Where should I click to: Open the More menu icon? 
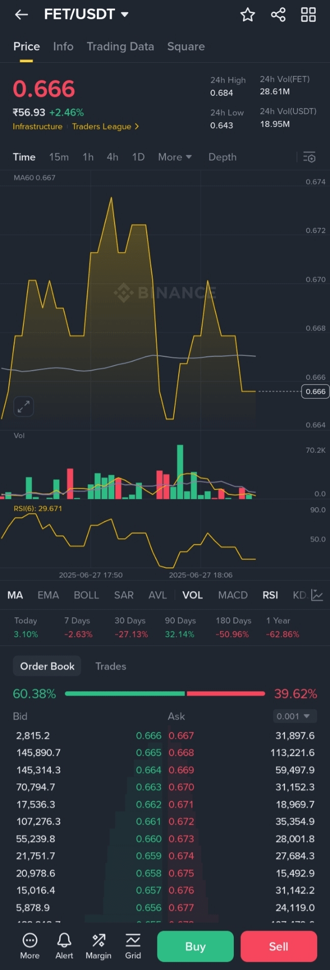30,946
